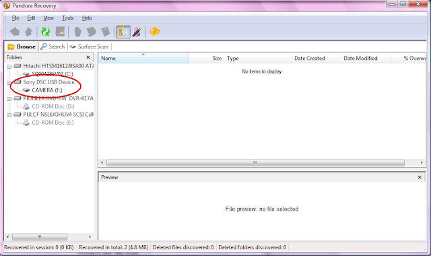Click the file list scroll-right arrow
431x256 pixels.
[x=422, y=163]
